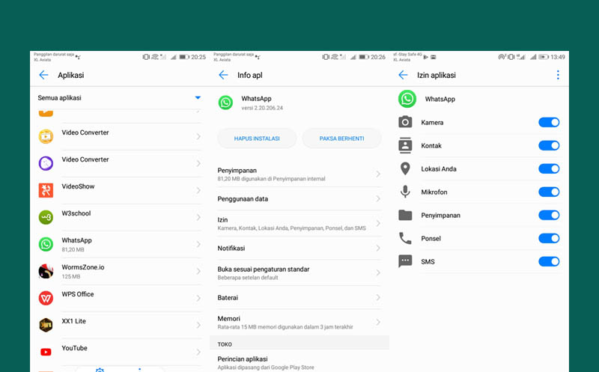599x372 pixels.
Task: Tap the back arrow beside Info apl
Action: (223, 76)
